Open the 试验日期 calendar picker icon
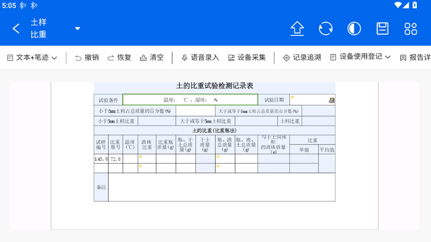This screenshot has height=242, width=431. 331,100
